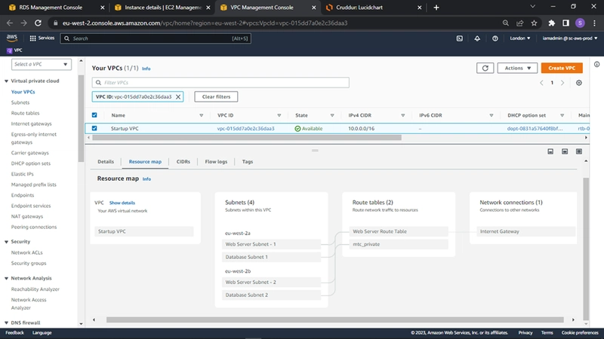Open the Select a VPC dropdown
The height and width of the screenshot is (339, 604).
42,64
